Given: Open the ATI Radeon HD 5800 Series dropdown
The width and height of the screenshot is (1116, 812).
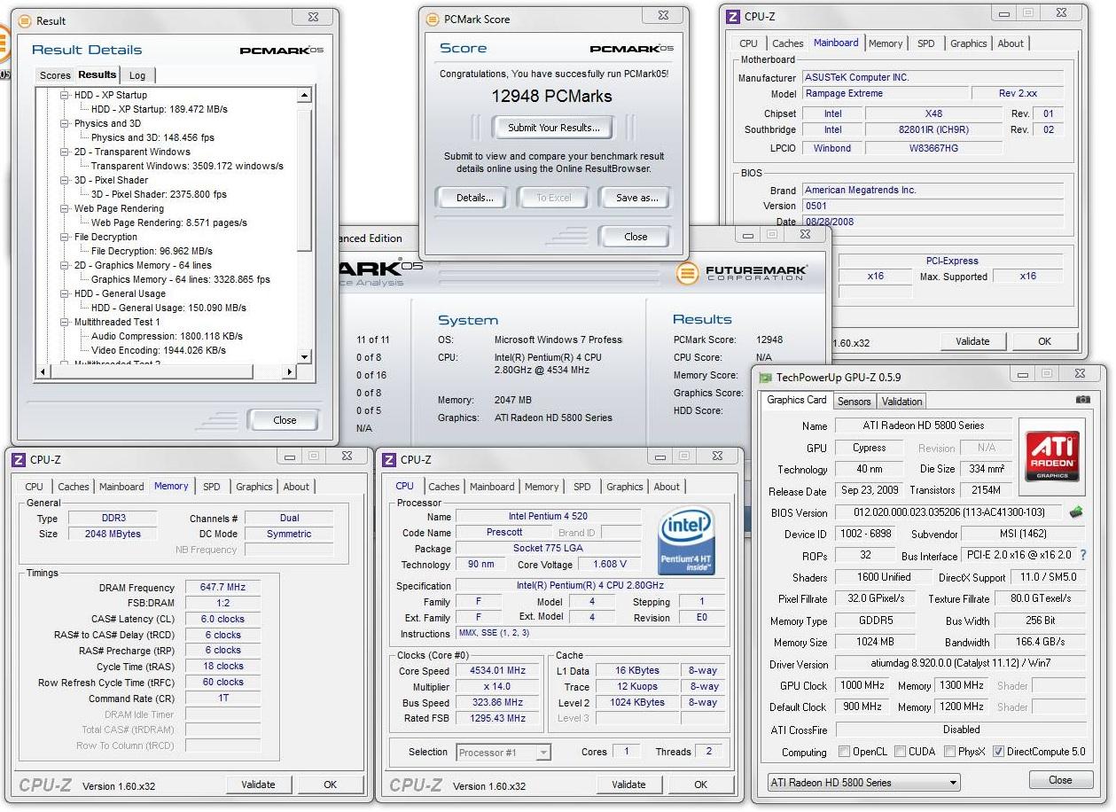Looking at the screenshot, I should (863, 783).
